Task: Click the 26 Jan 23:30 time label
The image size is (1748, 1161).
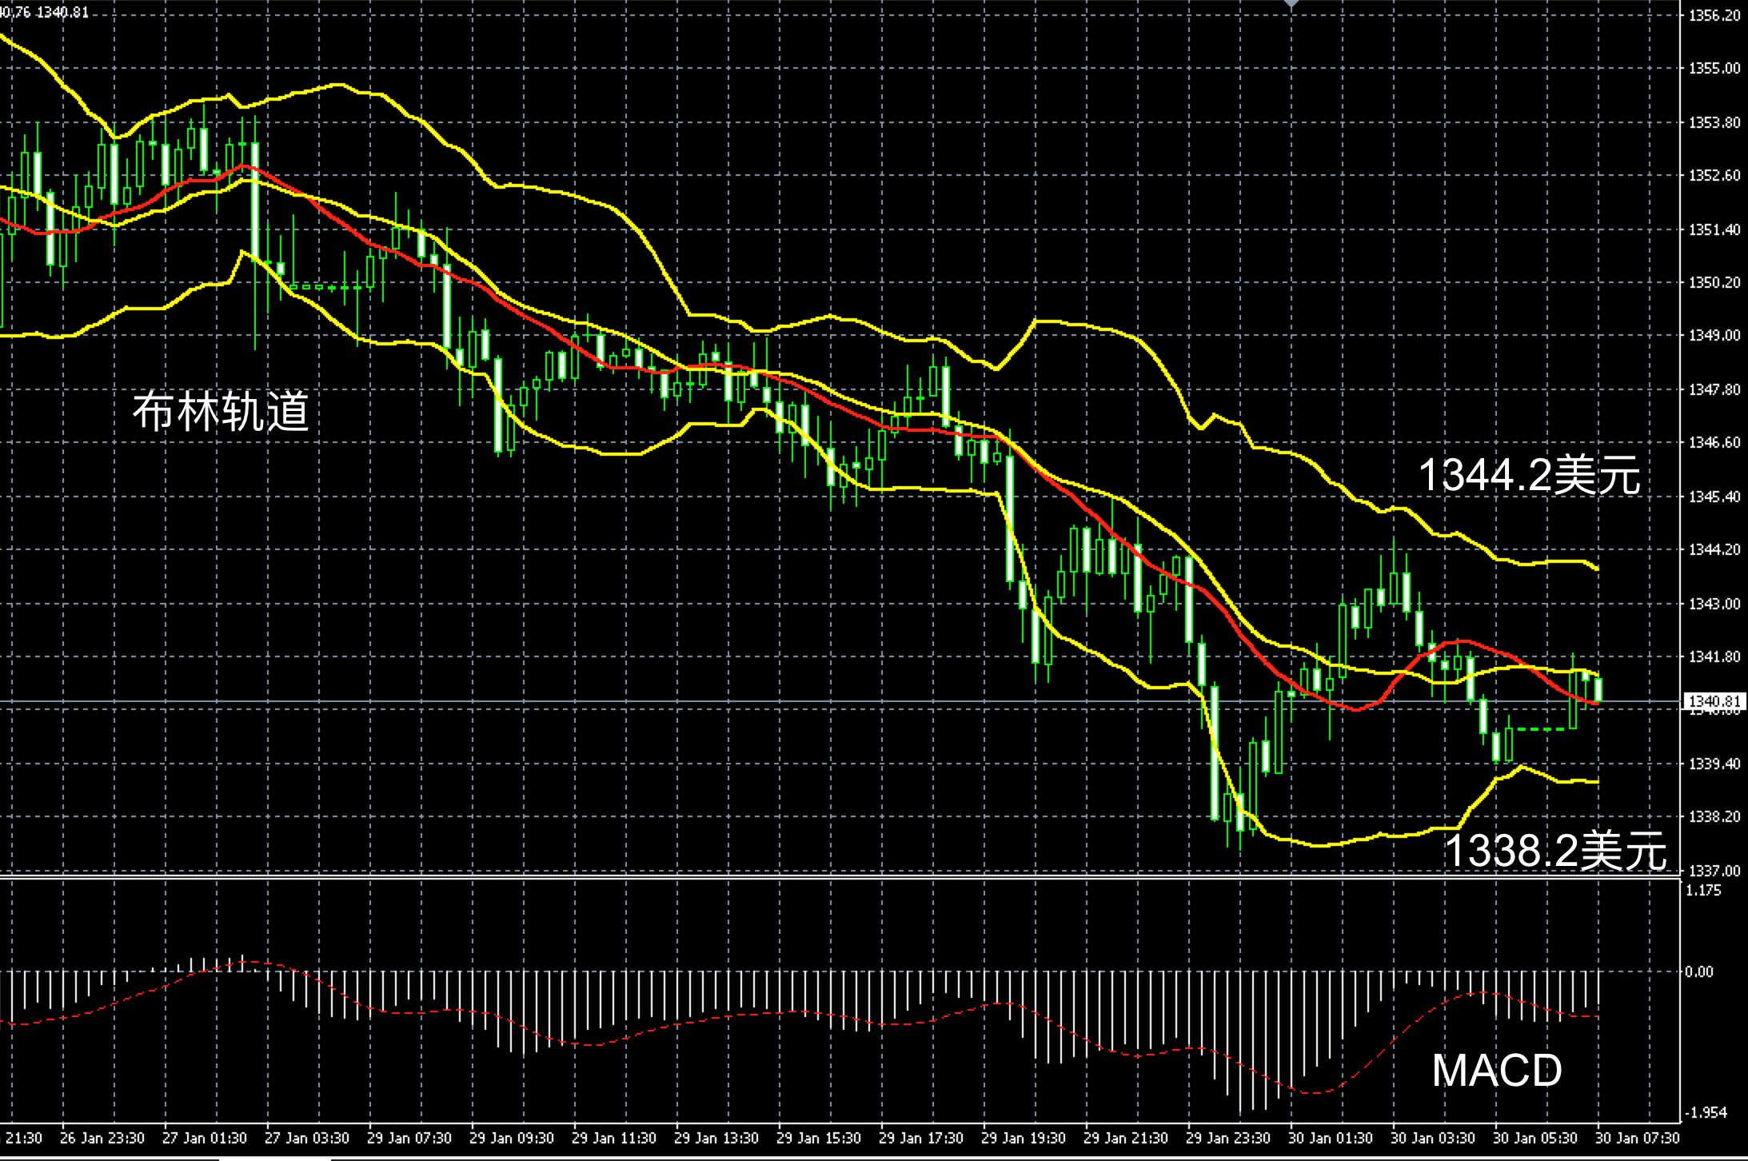Action: pos(102,1138)
